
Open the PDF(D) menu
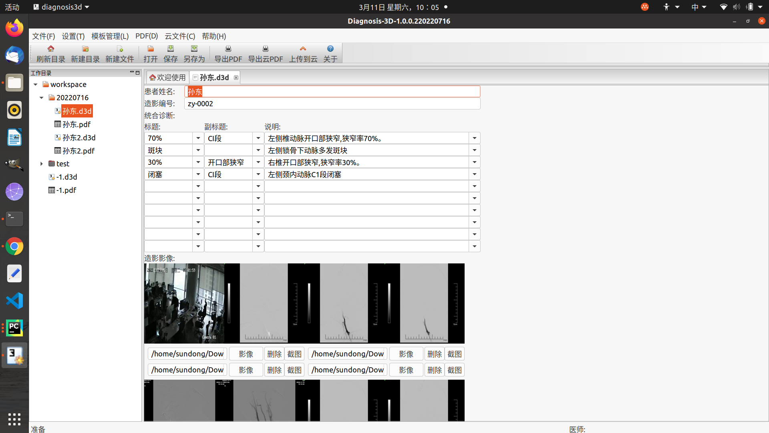point(147,36)
